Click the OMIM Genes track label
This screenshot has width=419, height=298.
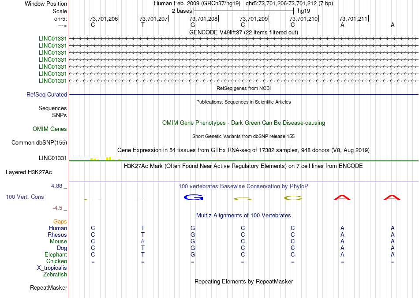[50, 129]
